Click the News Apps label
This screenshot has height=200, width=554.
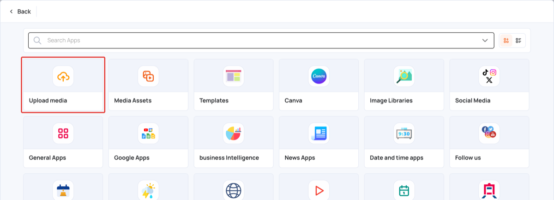tap(300, 158)
